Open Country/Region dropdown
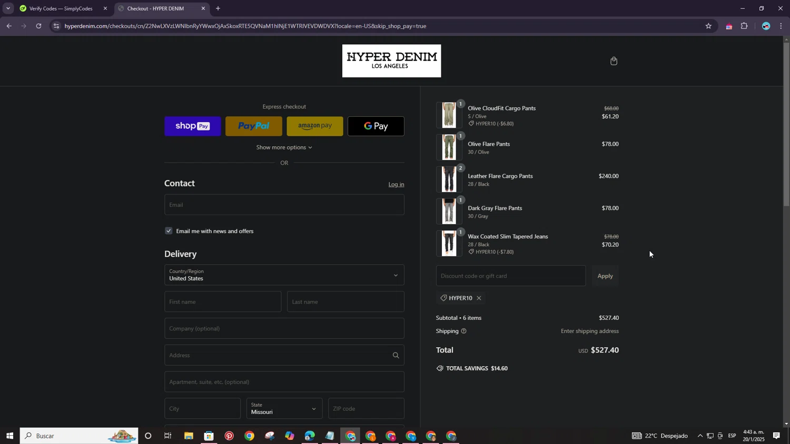The height and width of the screenshot is (444, 790). (284, 275)
